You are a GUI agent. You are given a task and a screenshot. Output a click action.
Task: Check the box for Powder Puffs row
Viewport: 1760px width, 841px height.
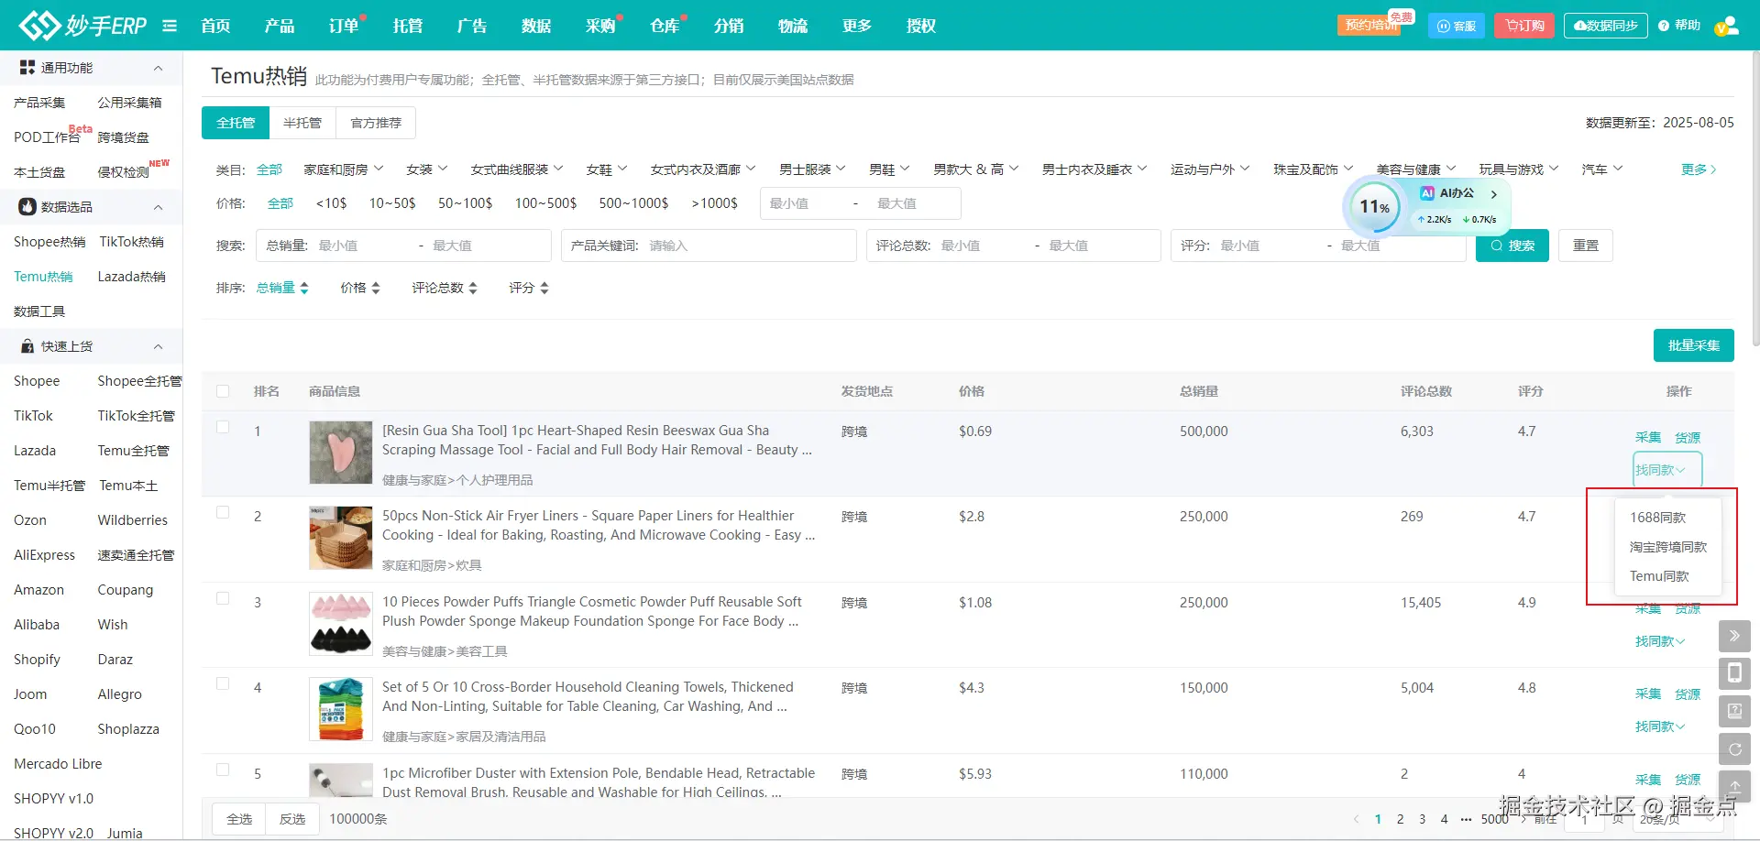[223, 598]
